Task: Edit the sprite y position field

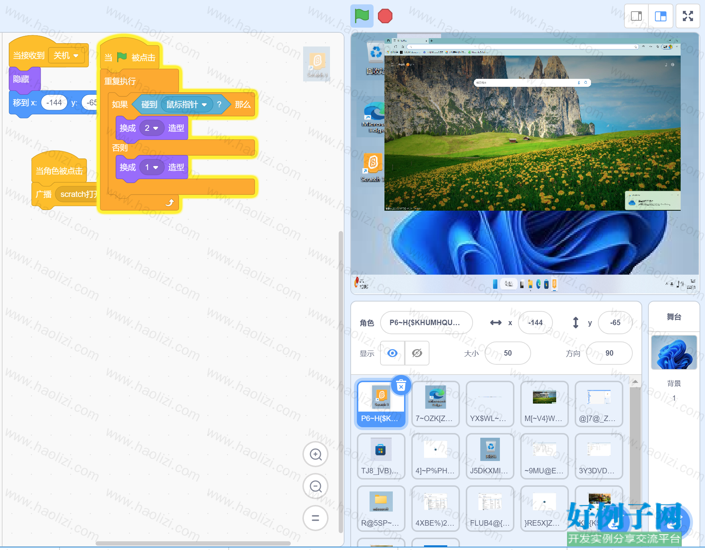Action: coord(615,323)
